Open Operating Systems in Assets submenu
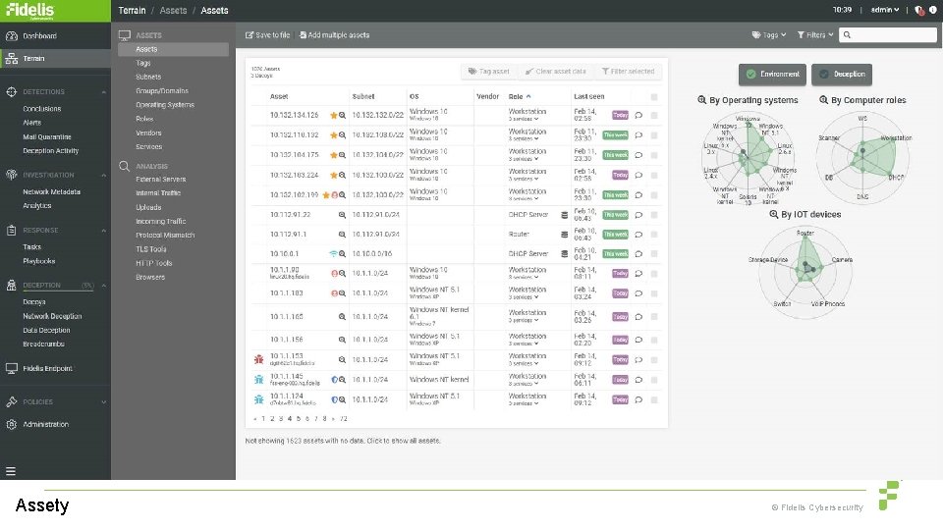943x530 pixels. pyautogui.click(x=165, y=105)
